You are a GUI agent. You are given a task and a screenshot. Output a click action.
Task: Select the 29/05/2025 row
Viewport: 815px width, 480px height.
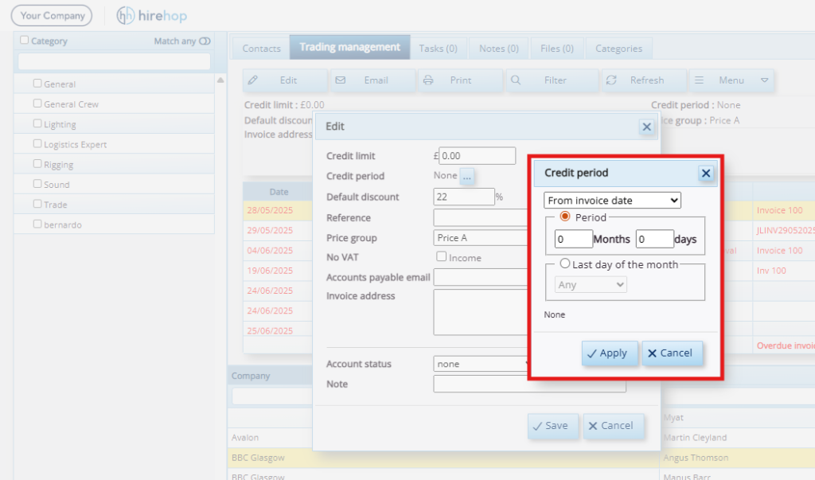(278, 230)
